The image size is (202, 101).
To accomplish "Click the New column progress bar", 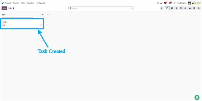I will (17, 17).
